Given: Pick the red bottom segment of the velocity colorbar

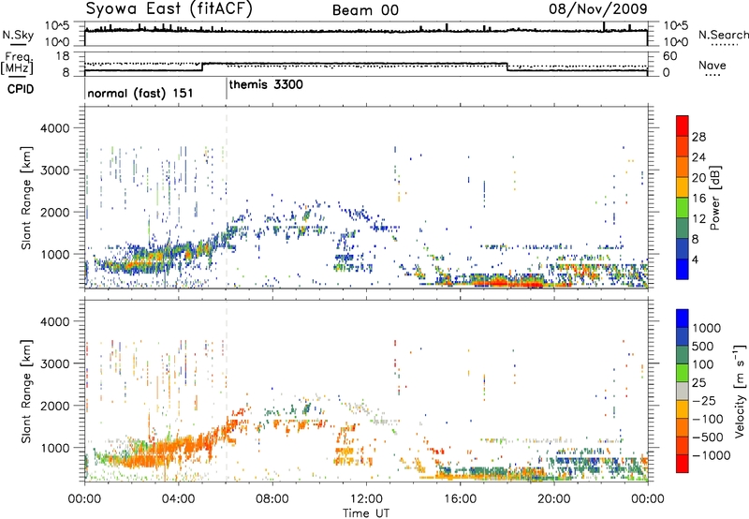Looking at the screenshot, I should [x=683, y=464].
